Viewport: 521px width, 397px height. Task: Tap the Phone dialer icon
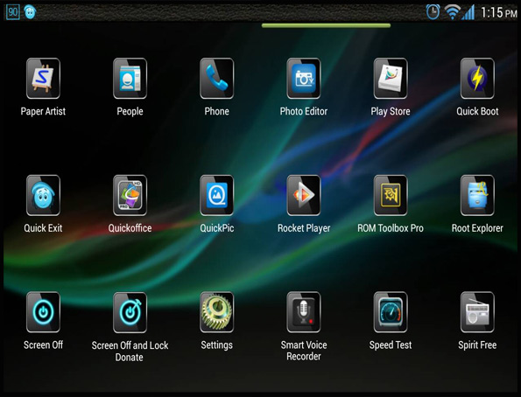coord(216,79)
